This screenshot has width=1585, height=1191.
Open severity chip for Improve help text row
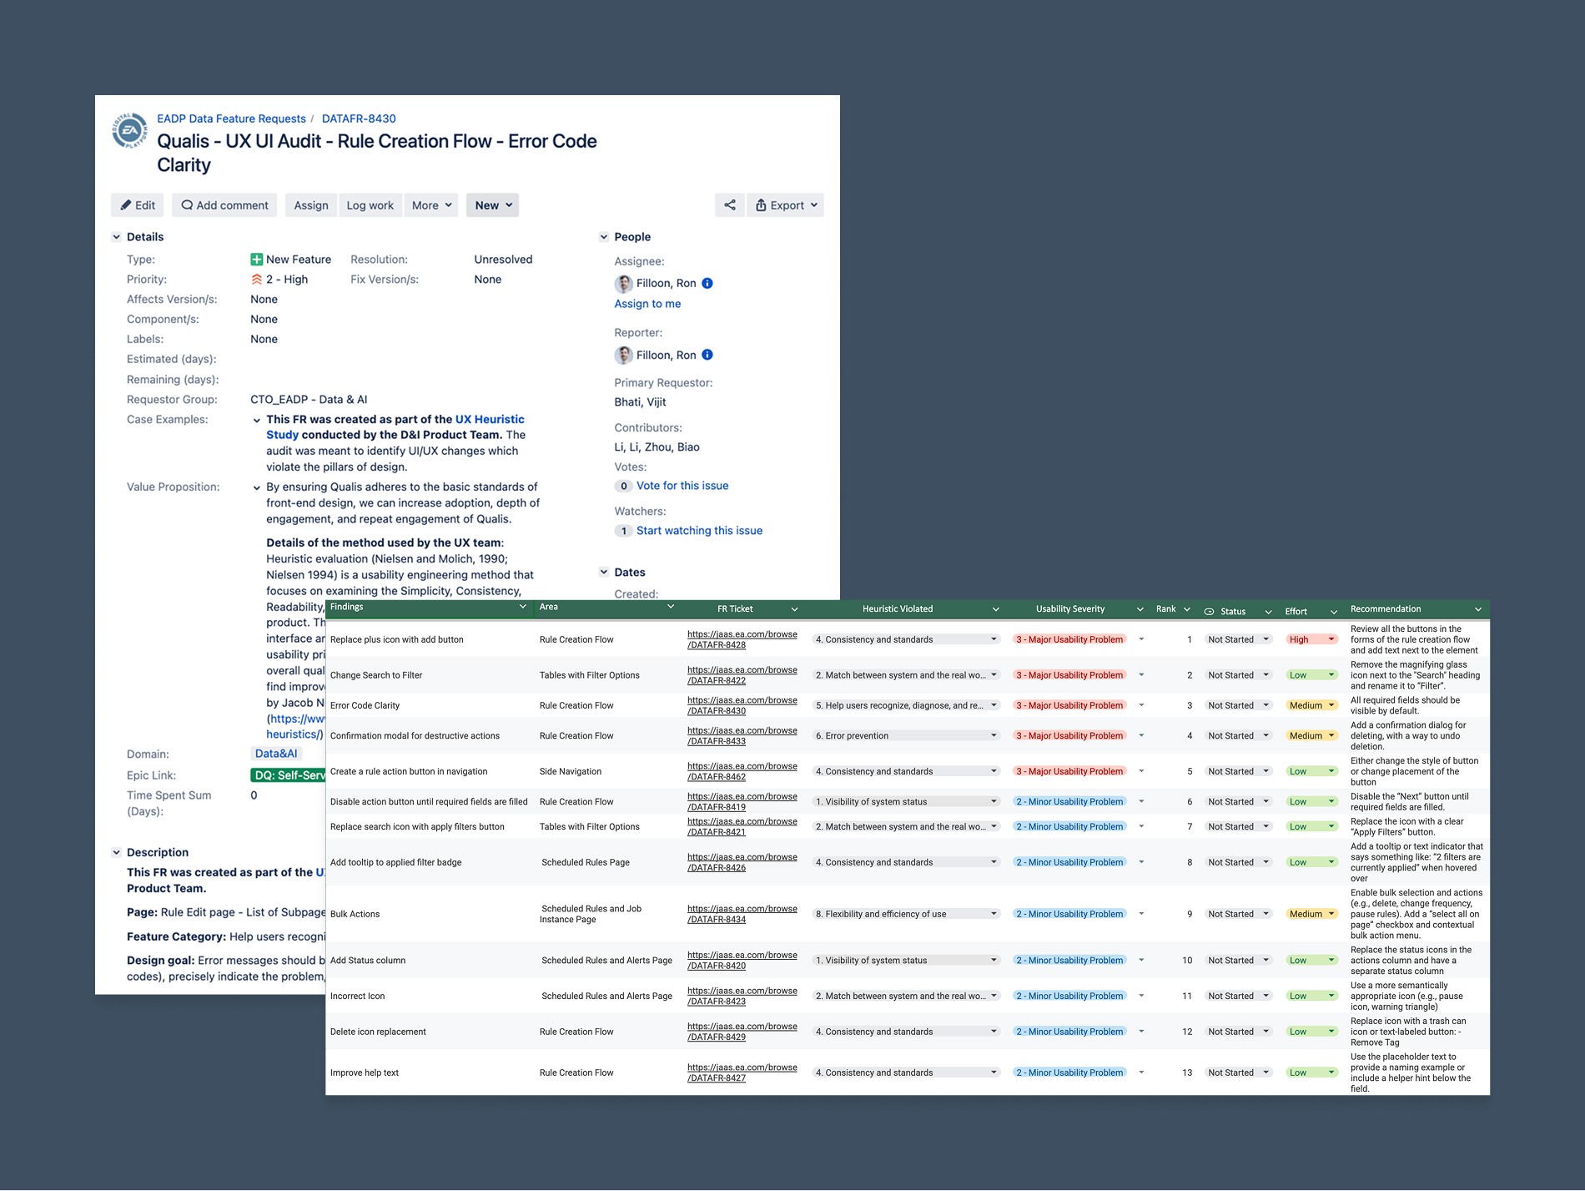click(1069, 1073)
